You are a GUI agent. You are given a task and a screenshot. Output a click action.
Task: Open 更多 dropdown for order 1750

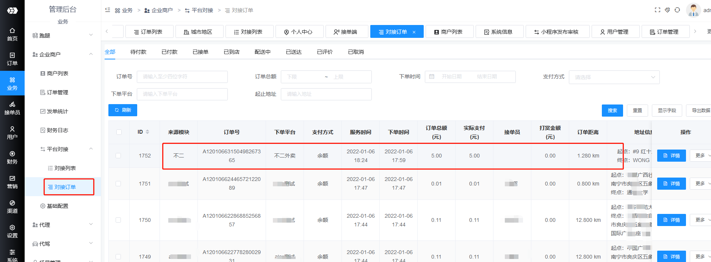pos(700,220)
